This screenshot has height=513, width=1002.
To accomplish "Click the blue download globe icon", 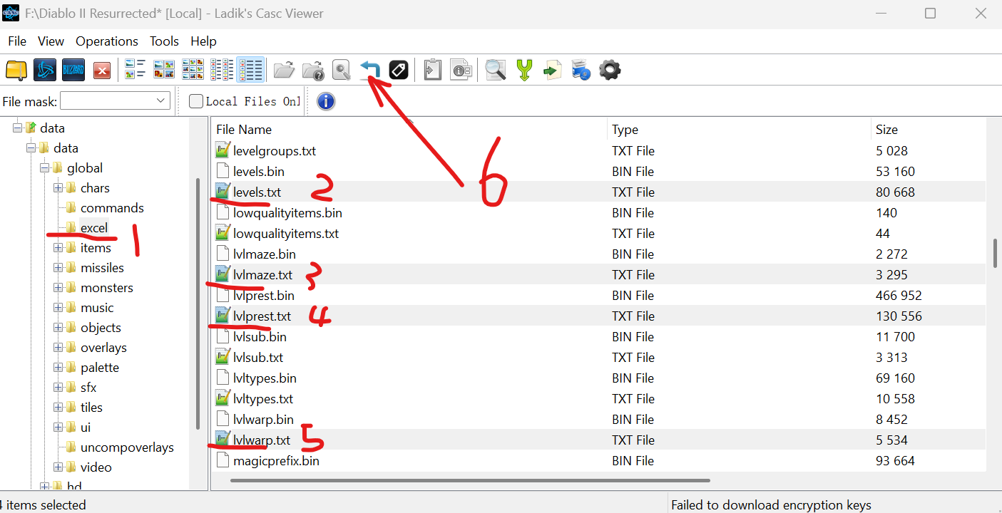I will point(581,70).
